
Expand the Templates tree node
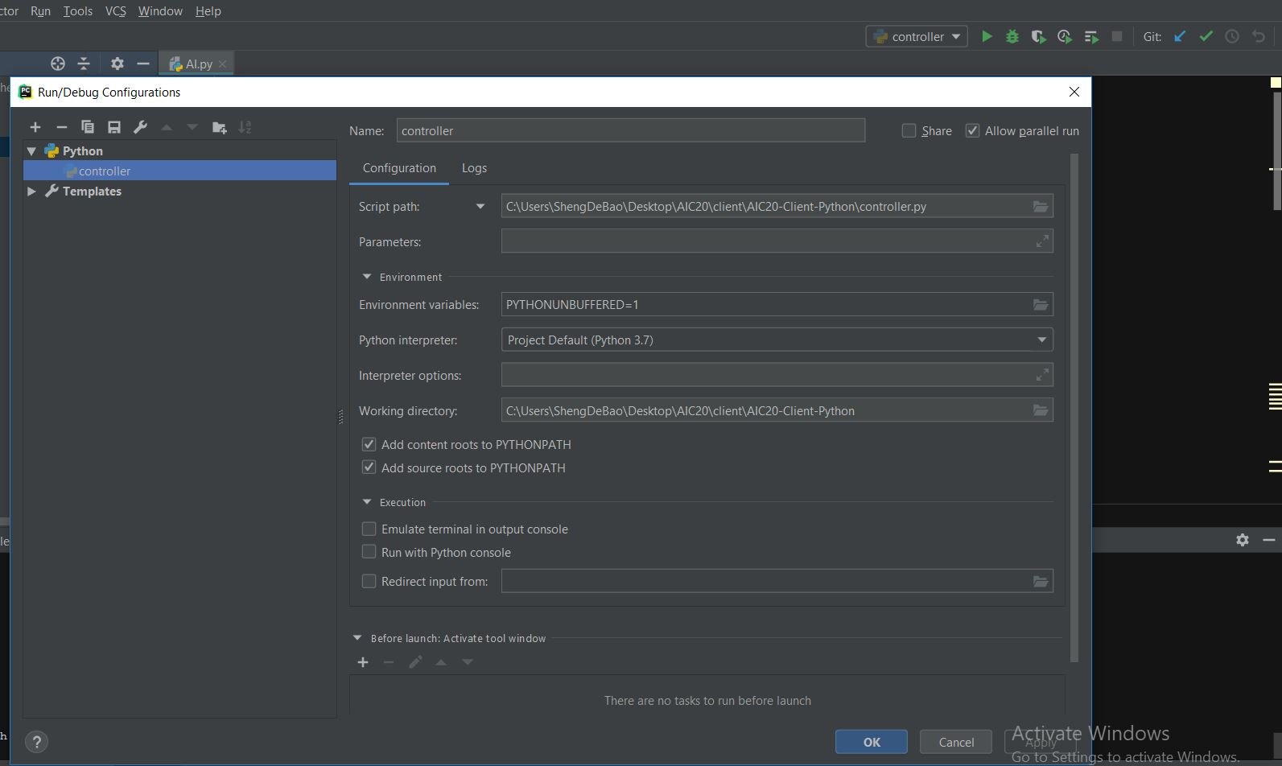(x=31, y=191)
